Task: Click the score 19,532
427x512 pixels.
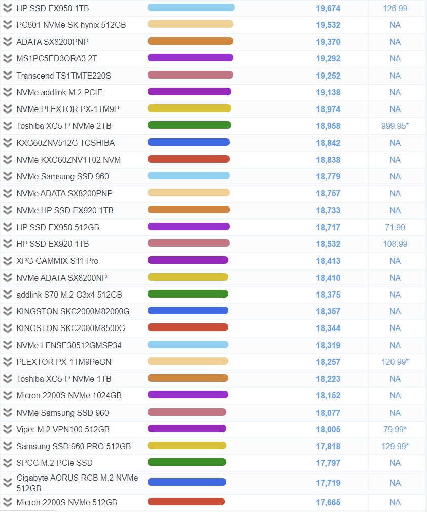Action: 328,25
